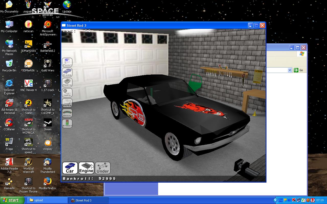Click the FPS counter text
The image size is (327, 204).
pyautogui.click(x=77, y=31)
